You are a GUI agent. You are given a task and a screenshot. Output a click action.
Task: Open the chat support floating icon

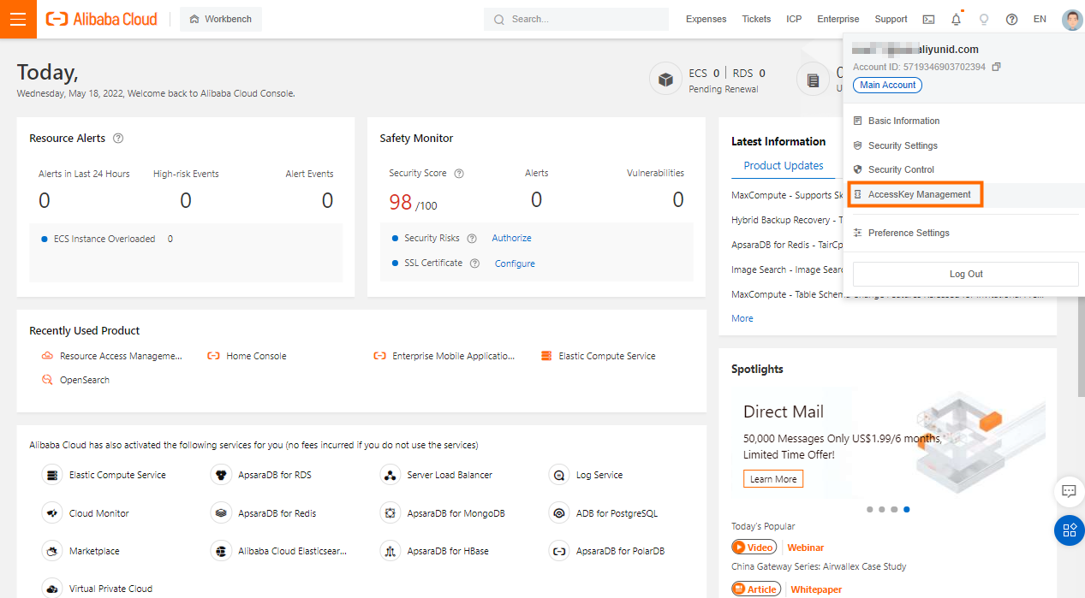click(x=1069, y=491)
